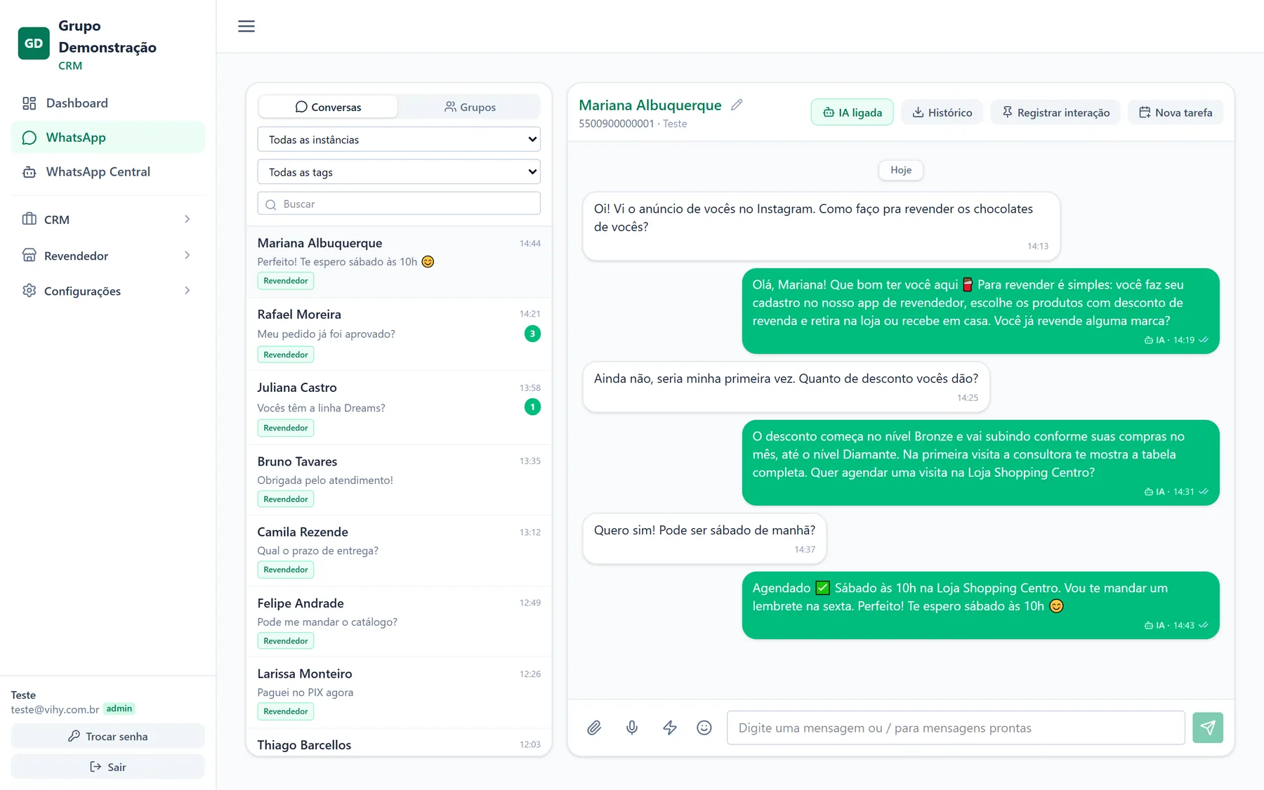The height and width of the screenshot is (790, 1264).
Task: Focus the Buscar search field
Action: point(399,204)
